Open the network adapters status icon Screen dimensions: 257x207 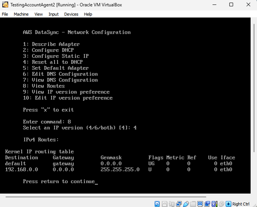pos(179,204)
